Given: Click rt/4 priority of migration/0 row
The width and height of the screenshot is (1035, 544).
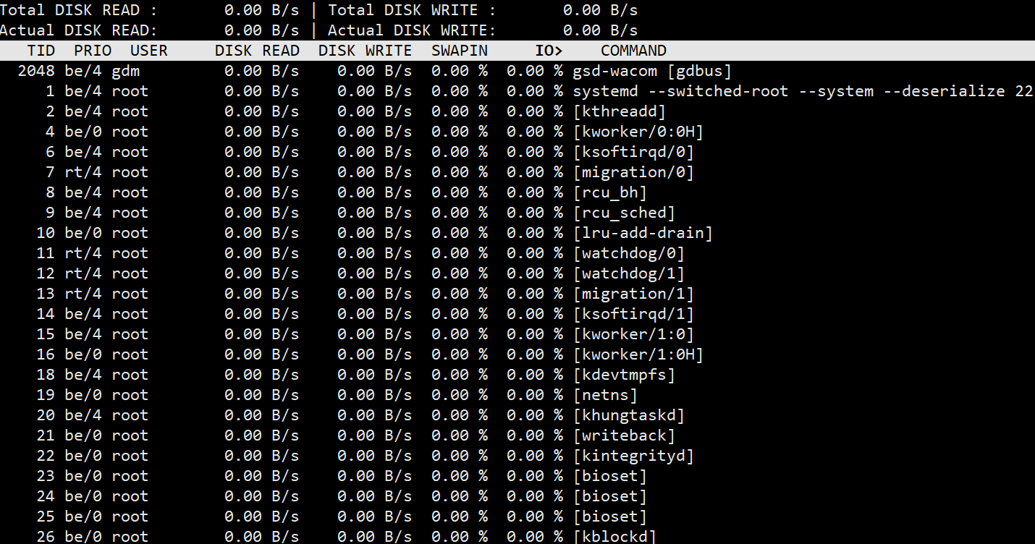Looking at the screenshot, I should tap(83, 172).
